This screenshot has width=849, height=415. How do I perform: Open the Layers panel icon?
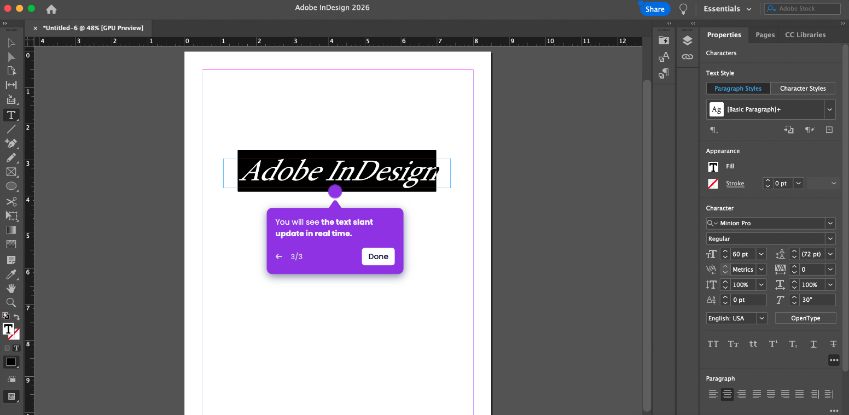tap(688, 40)
